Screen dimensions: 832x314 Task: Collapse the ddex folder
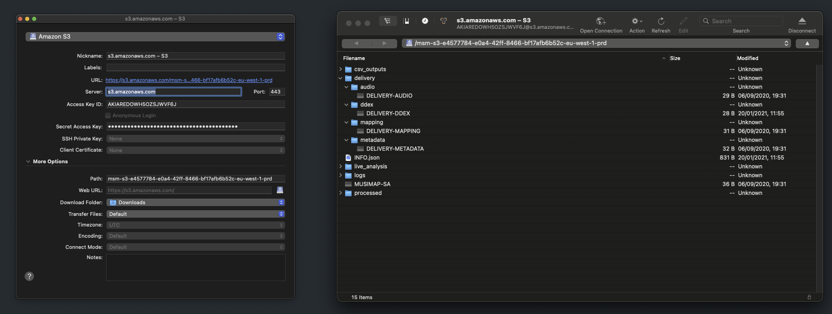point(346,105)
